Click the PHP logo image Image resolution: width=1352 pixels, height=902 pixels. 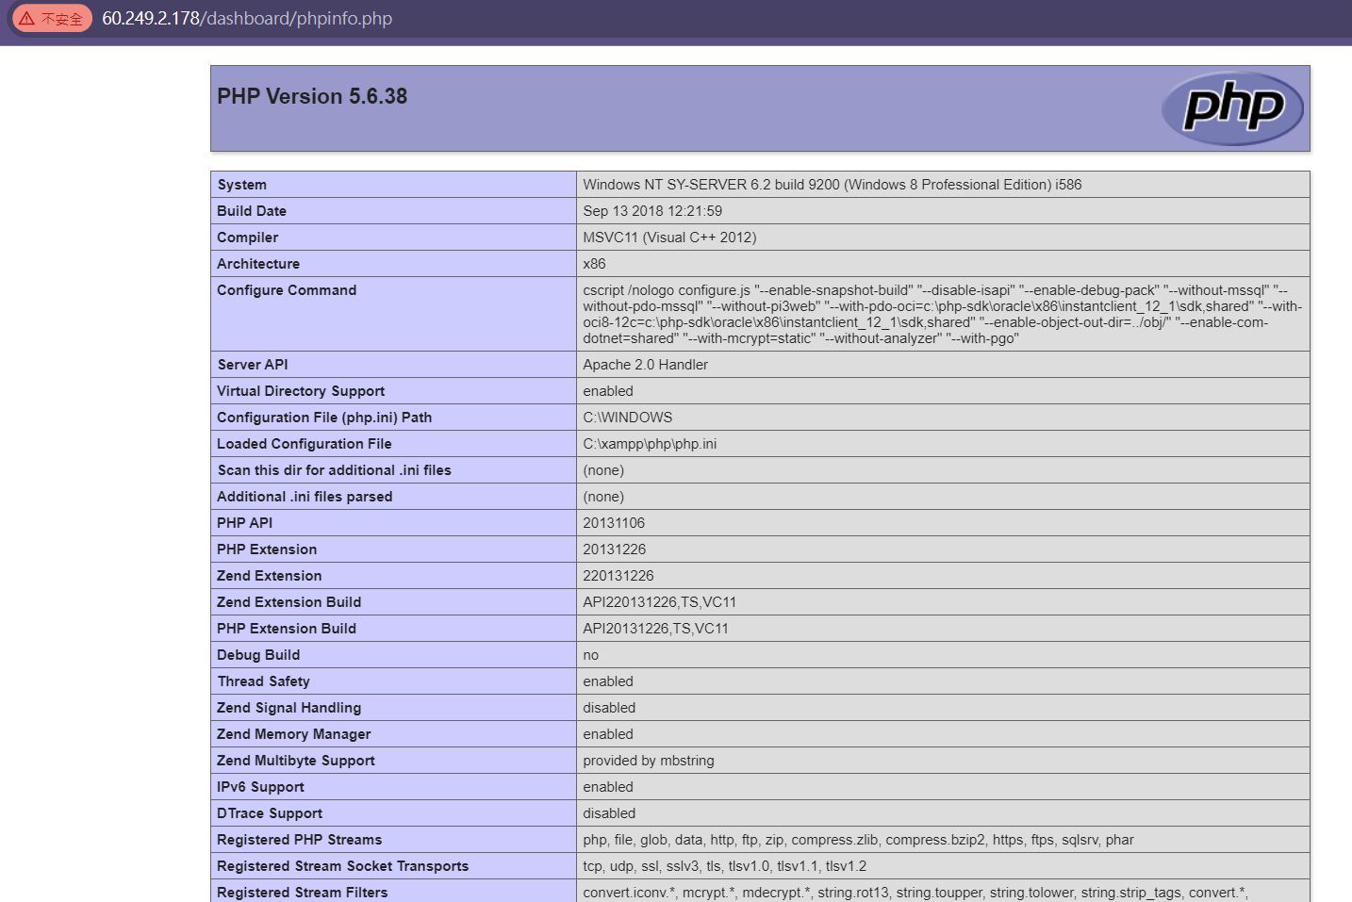pos(1232,108)
